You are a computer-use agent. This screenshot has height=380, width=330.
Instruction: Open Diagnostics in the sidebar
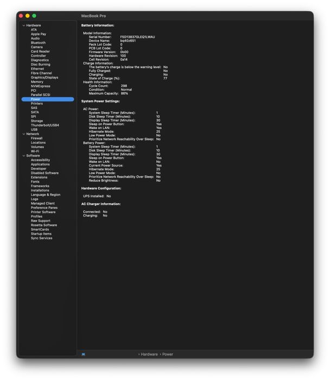click(x=40, y=60)
